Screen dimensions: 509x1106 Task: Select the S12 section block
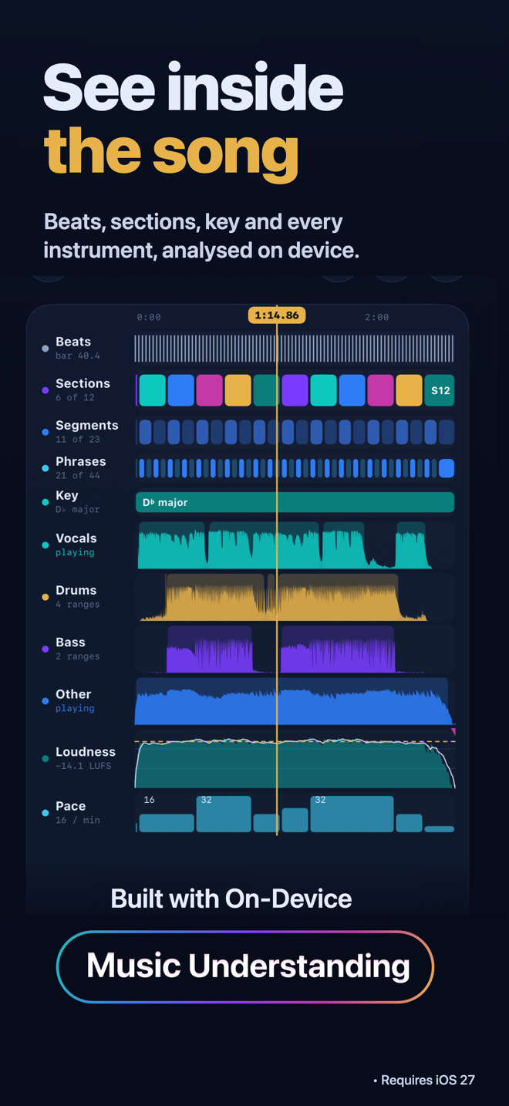click(x=440, y=390)
